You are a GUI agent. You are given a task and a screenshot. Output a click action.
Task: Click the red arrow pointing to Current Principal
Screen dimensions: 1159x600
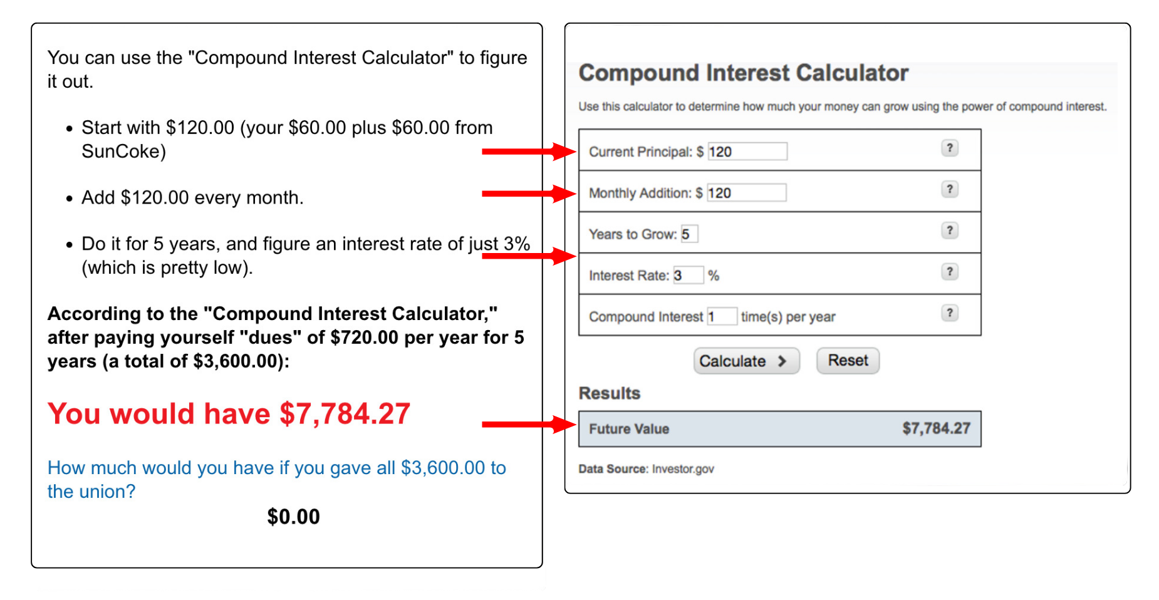(x=528, y=152)
